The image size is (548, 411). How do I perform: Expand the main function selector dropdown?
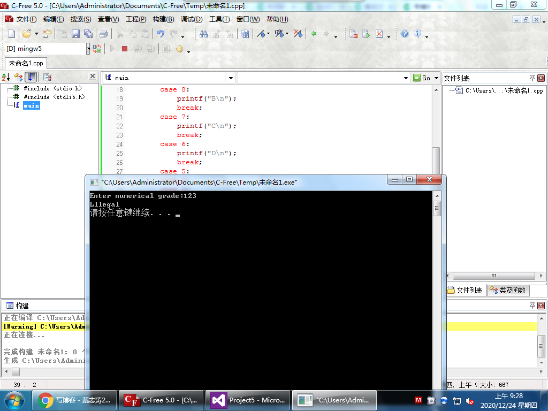pyautogui.click(x=231, y=78)
